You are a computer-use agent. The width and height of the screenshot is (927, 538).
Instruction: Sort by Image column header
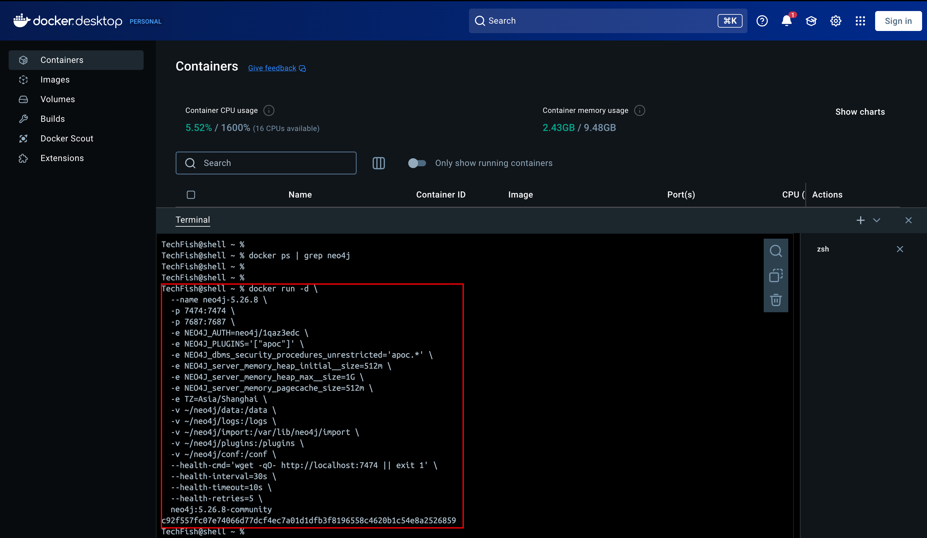pos(520,195)
